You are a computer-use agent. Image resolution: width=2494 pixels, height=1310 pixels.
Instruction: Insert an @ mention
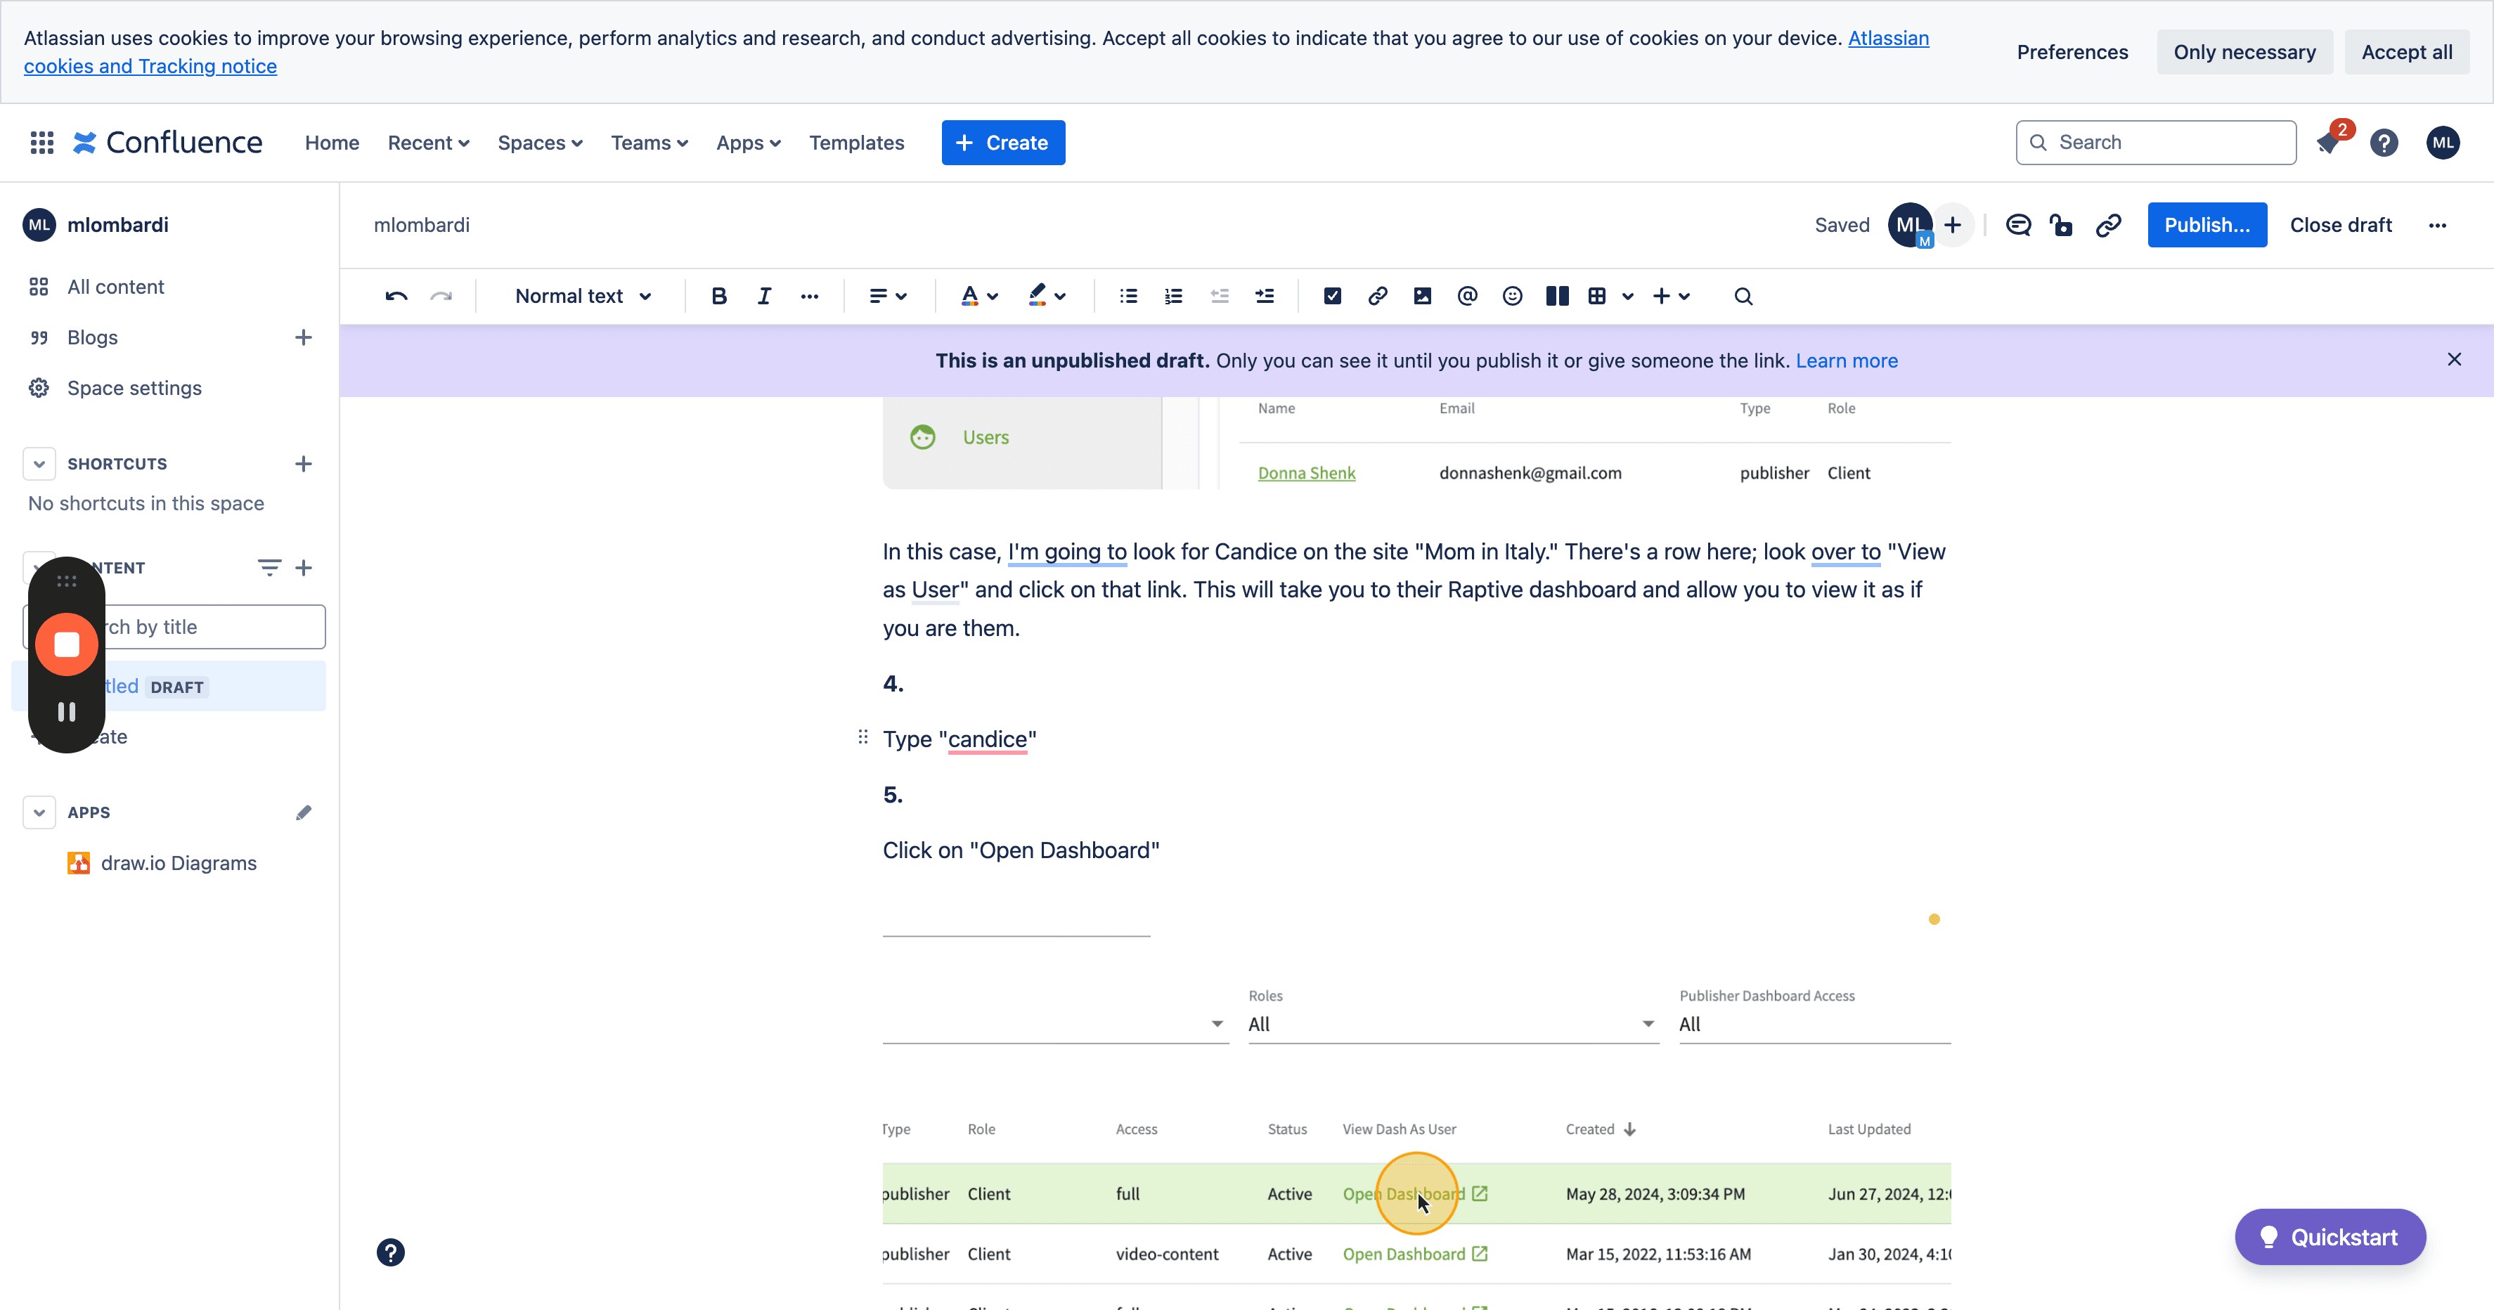pyautogui.click(x=1467, y=297)
